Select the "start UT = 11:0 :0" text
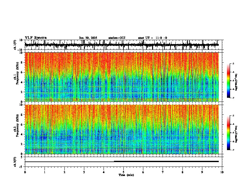Image resolution: width=250 pixels, height=193 pixels. coord(152,38)
